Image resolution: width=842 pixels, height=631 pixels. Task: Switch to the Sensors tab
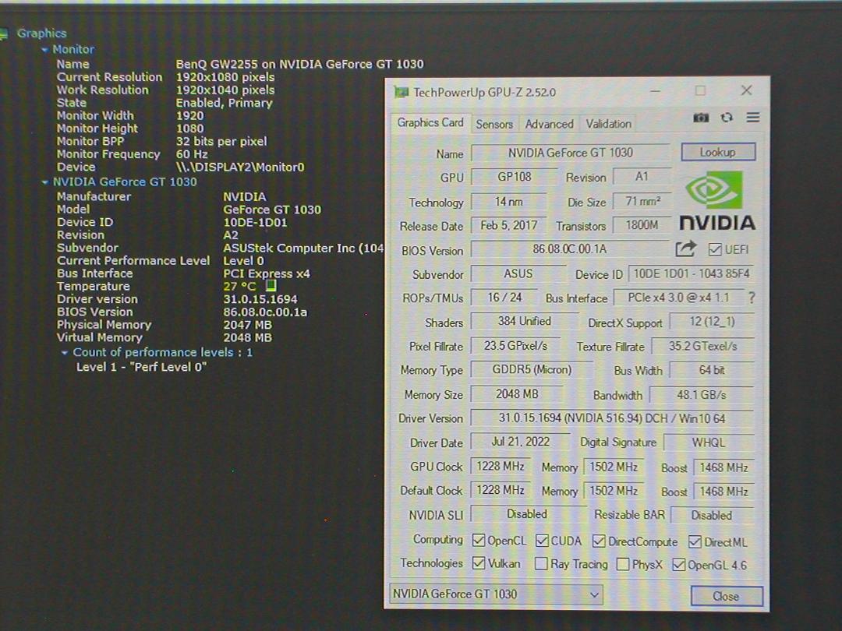[494, 124]
